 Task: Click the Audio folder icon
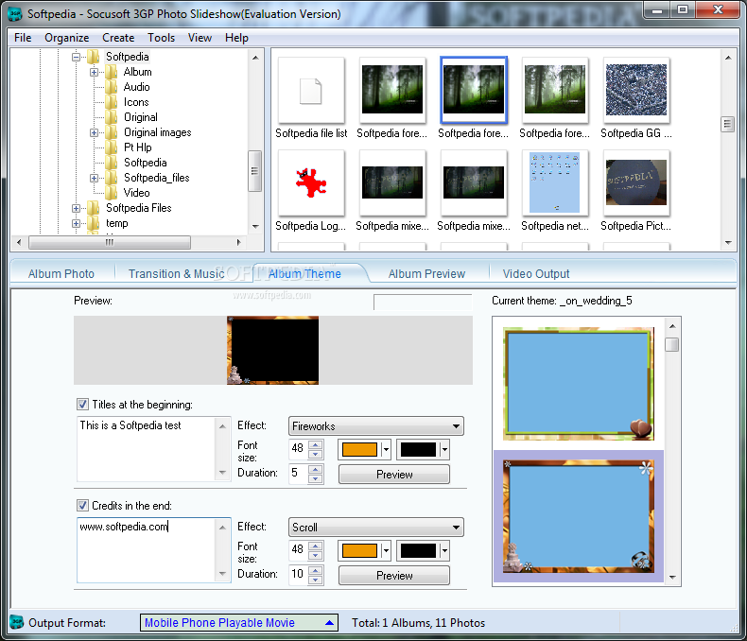click(x=112, y=87)
